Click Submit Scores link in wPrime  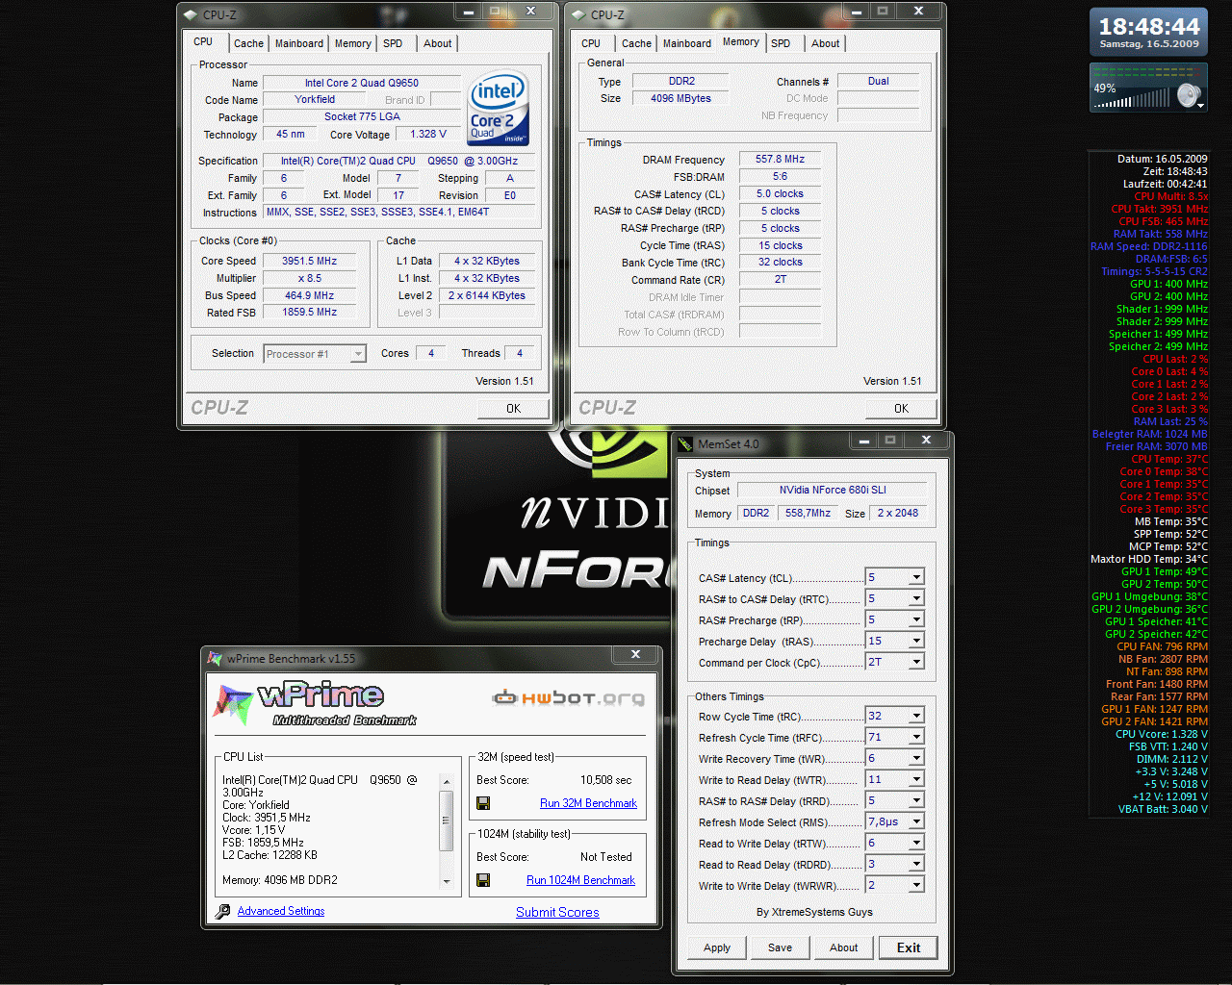click(557, 912)
